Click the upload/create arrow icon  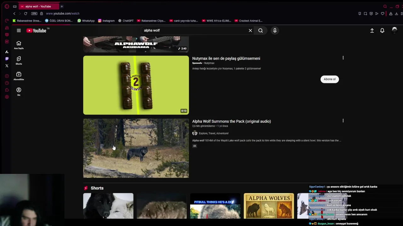coord(372,30)
